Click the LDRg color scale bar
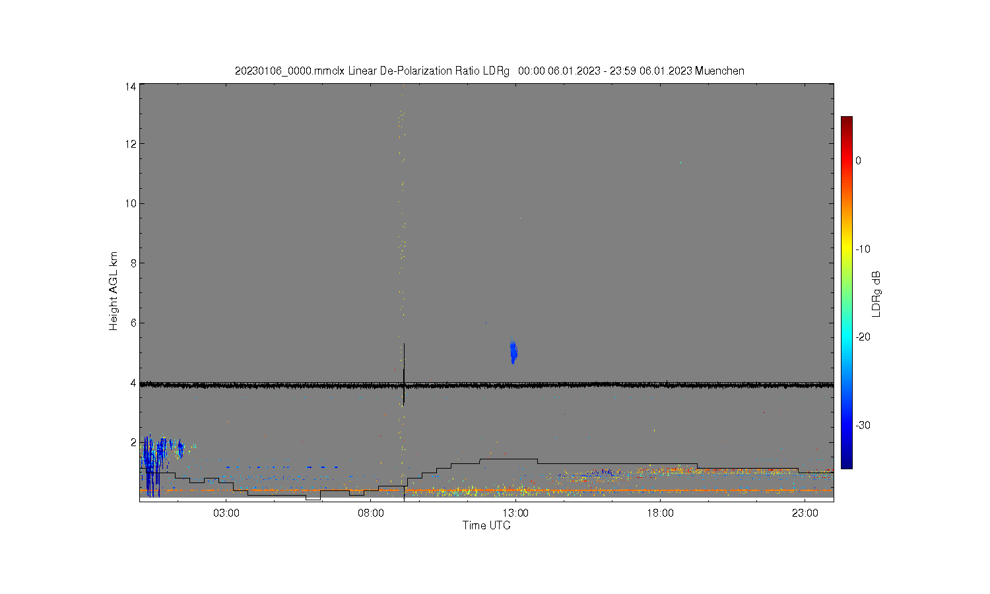The height and width of the screenshot is (594, 990). point(846,292)
